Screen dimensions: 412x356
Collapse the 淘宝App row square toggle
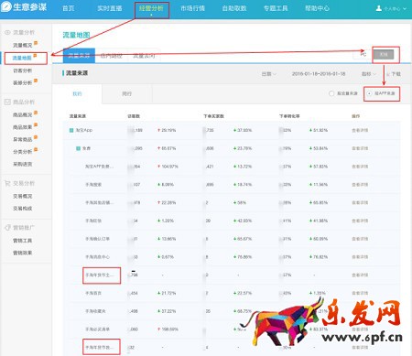pyautogui.click(x=71, y=130)
